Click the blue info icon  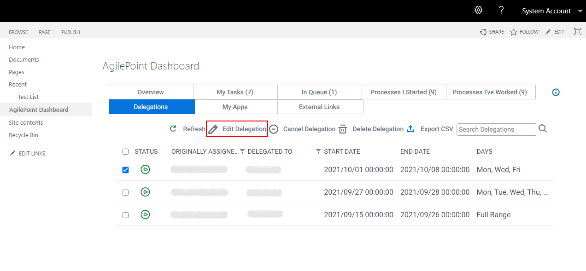click(x=556, y=92)
